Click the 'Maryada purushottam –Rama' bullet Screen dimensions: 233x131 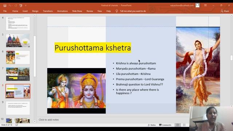click(x=136, y=69)
